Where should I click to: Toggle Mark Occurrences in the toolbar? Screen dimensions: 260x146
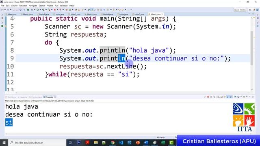(x=92, y=10)
